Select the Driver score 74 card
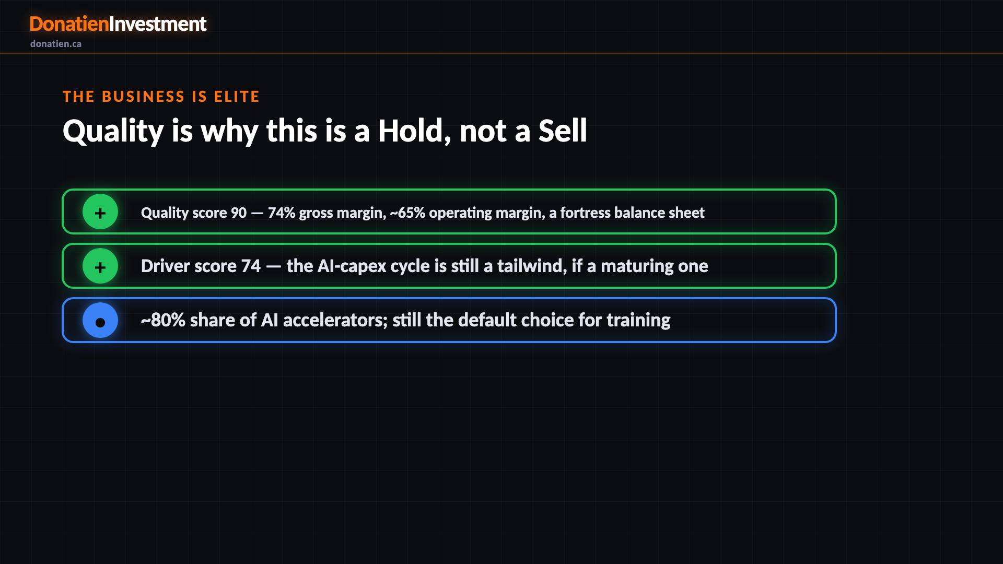 [x=449, y=266]
